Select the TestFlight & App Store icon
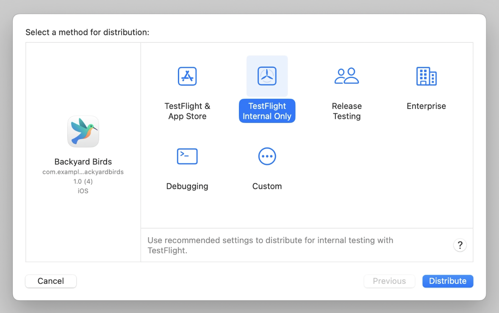Viewport: 499px width, 313px height. (187, 76)
